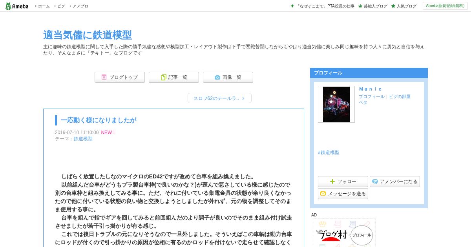Screen dimensions: 471x247
Task: Open #鉄道模型 hashtag link
Action: [x=329, y=153]
